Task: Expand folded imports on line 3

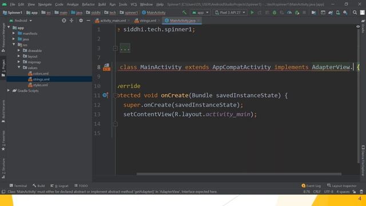Action: (x=116, y=48)
